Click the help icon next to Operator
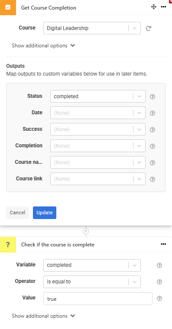Image resolution: width=172 pixels, height=329 pixels. (159, 282)
